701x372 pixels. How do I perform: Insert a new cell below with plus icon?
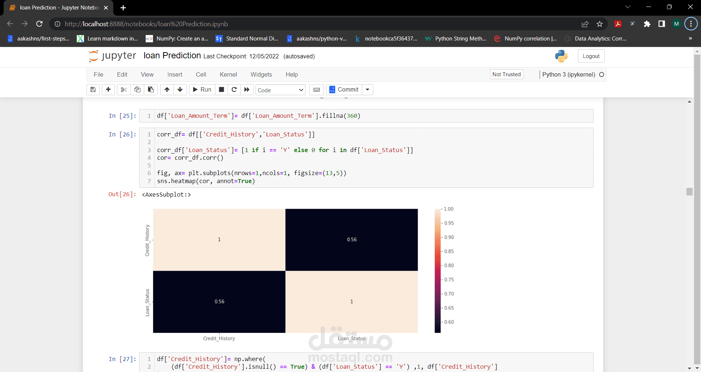click(x=108, y=90)
